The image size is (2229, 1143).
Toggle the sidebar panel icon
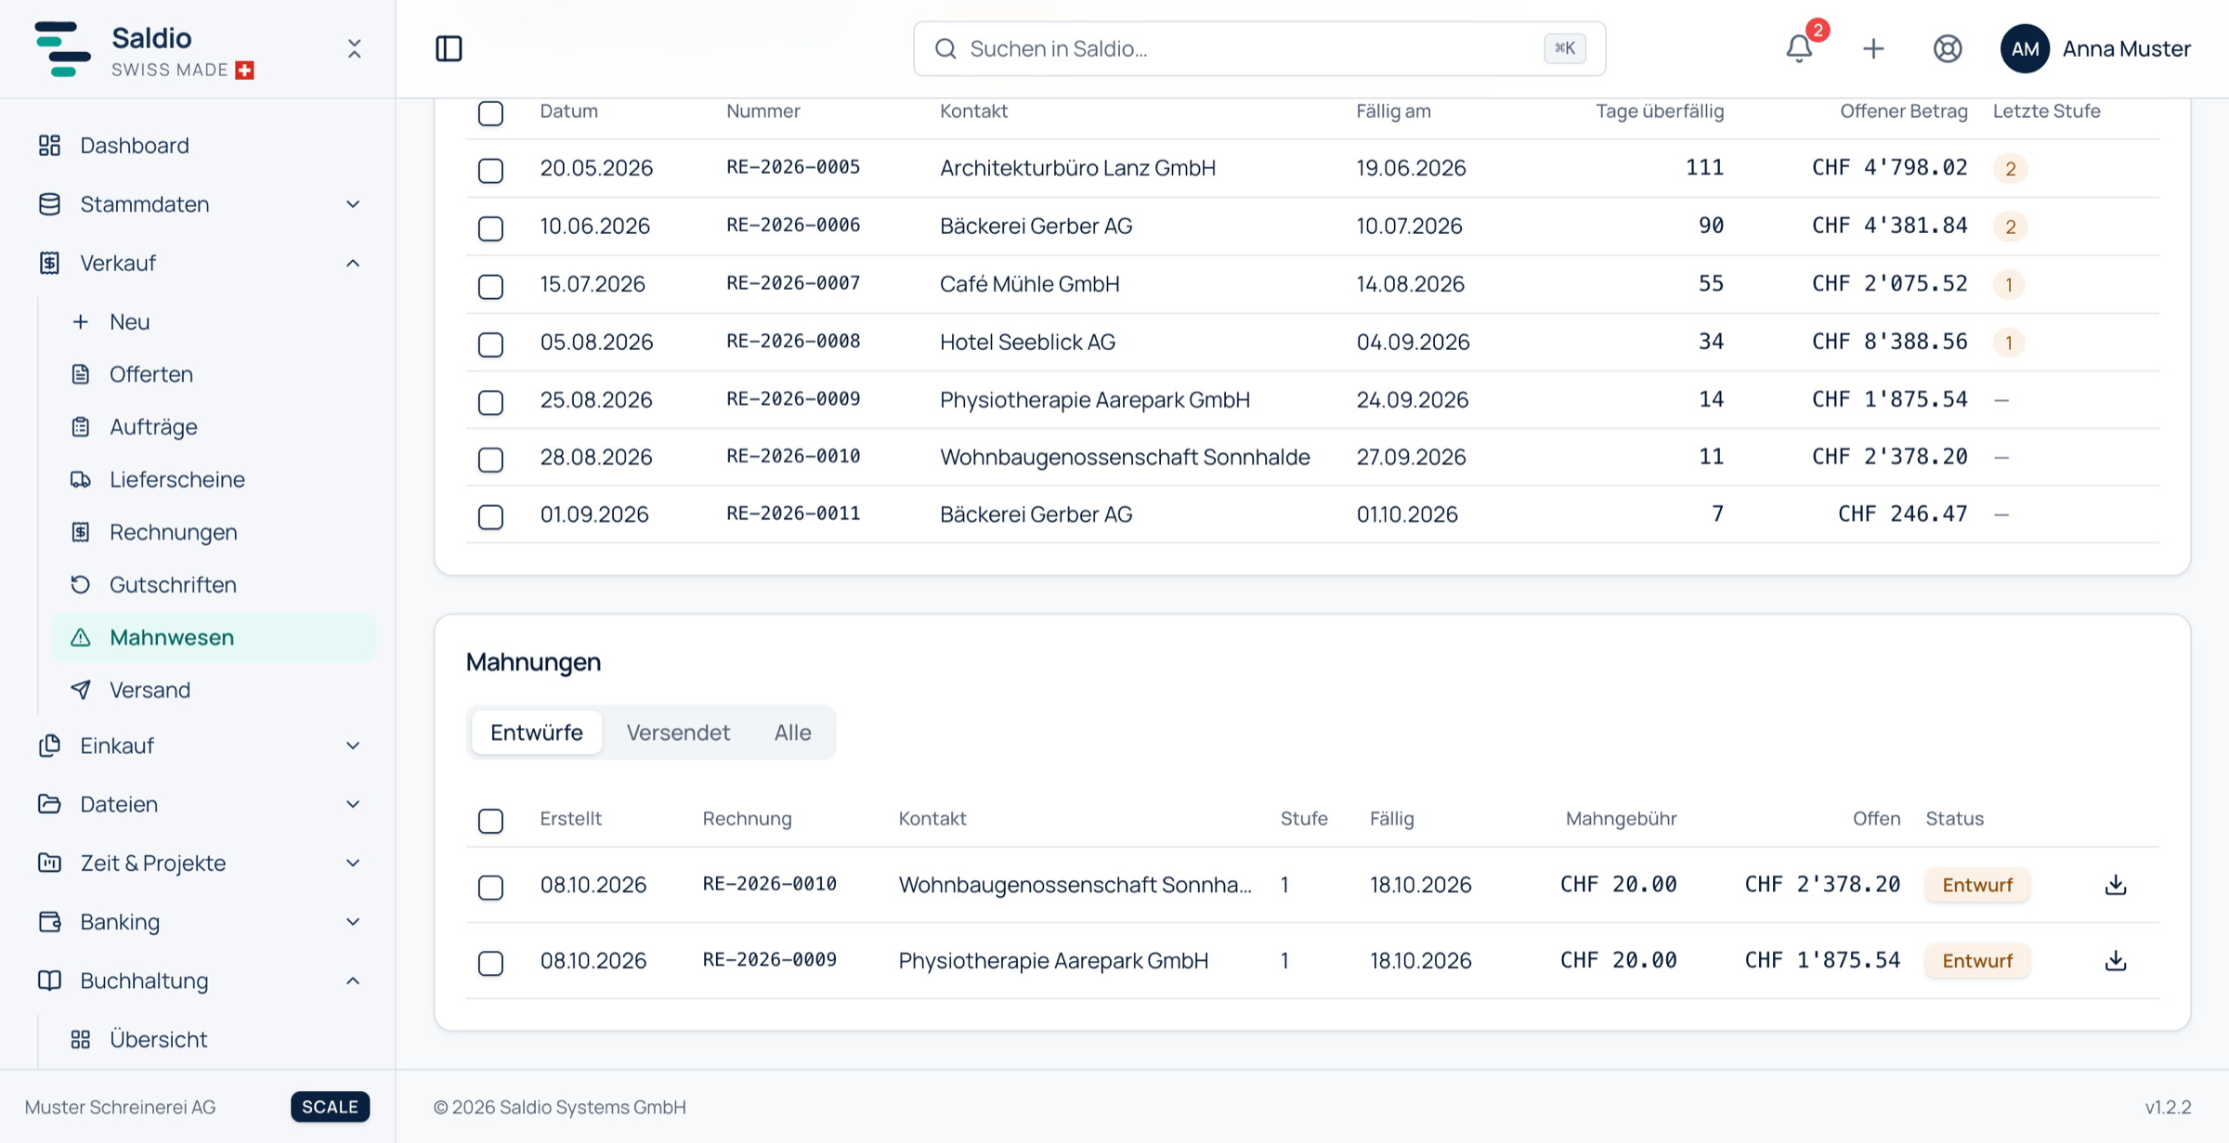pyautogui.click(x=449, y=48)
